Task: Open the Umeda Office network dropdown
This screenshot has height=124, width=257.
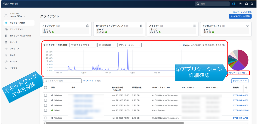Action: click(17, 16)
